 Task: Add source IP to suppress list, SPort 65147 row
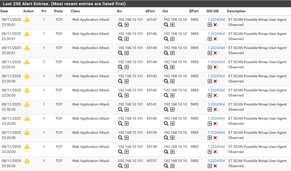point(127,25)
